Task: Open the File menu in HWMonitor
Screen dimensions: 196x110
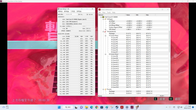Action: pos(100,12)
